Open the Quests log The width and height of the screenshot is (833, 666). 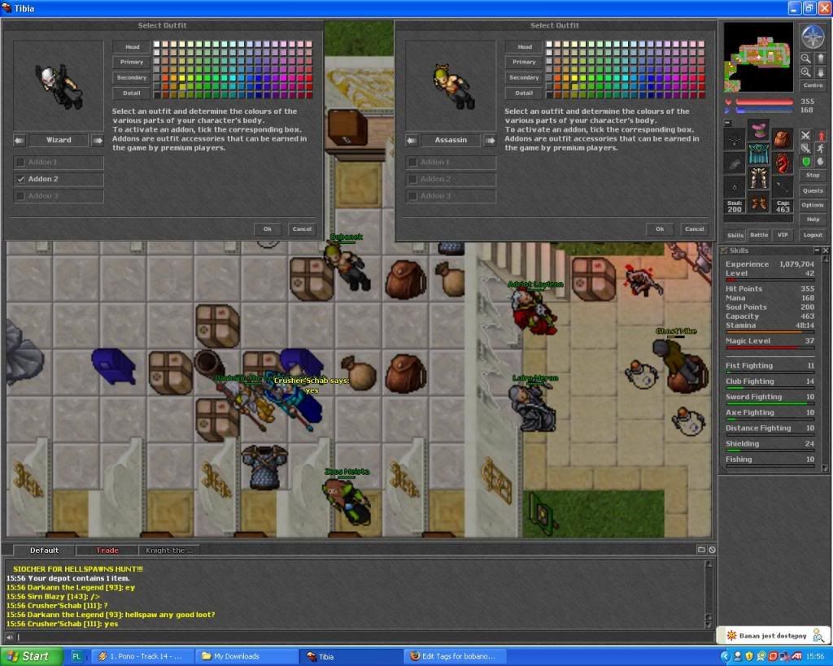tap(813, 190)
